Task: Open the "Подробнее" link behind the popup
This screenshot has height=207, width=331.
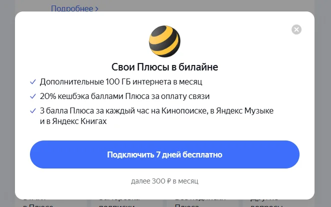Action: [x=72, y=8]
